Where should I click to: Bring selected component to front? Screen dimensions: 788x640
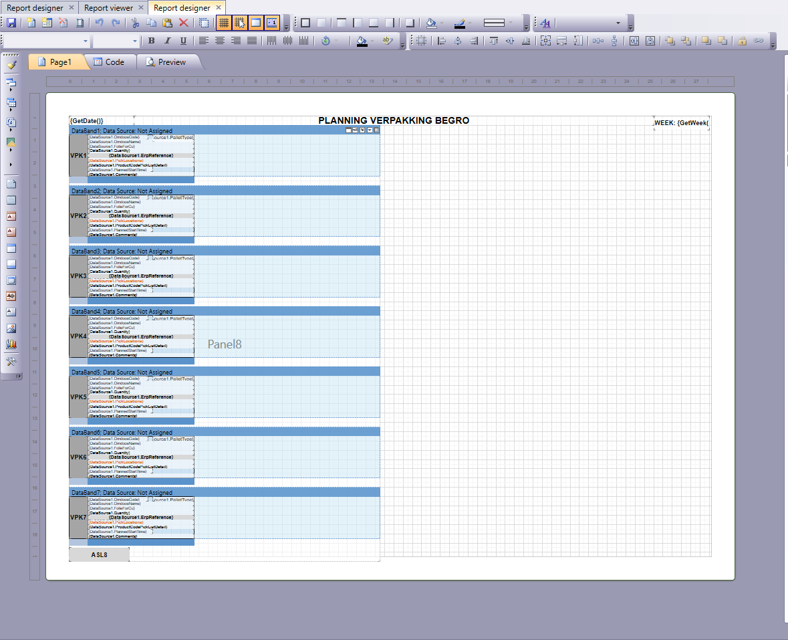click(x=670, y=41)
